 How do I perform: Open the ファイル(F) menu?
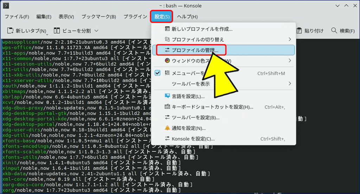17,17
